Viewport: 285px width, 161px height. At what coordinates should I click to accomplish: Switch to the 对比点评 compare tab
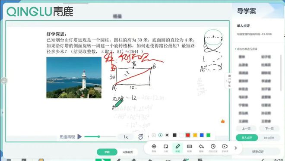point(269,138)
